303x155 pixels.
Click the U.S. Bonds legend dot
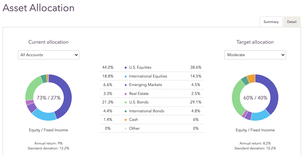pyautogui.click(x=126, y=102)
